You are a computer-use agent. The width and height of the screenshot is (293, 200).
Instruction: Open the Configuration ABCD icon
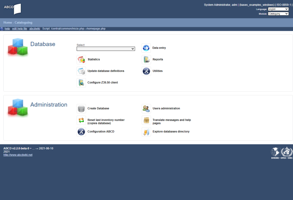point(81,132)
